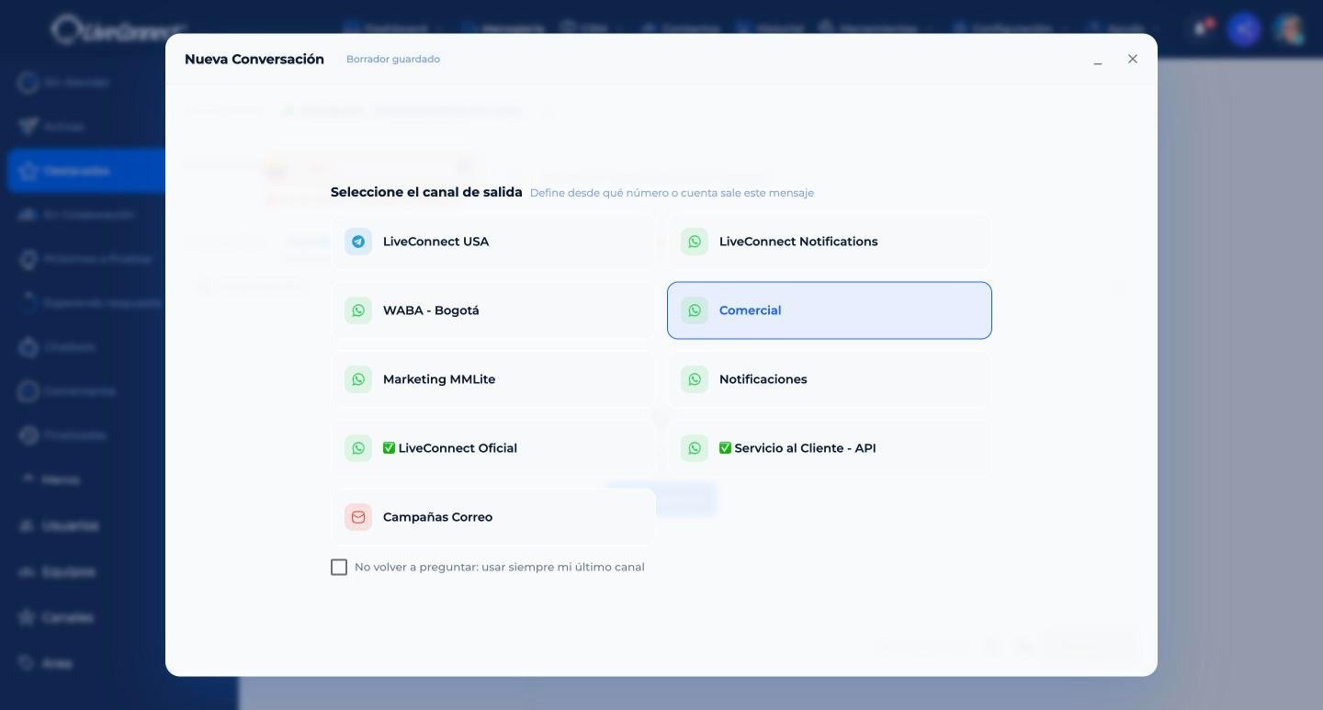Enable 'No volver a preguntar' checkbox
This screenshot has width=1323, height=710.
(x=339, y=568)
